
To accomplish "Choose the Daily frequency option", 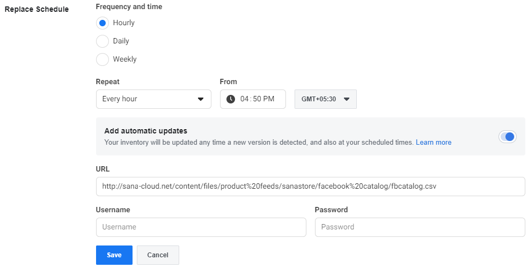I will (x=102, y=41).
